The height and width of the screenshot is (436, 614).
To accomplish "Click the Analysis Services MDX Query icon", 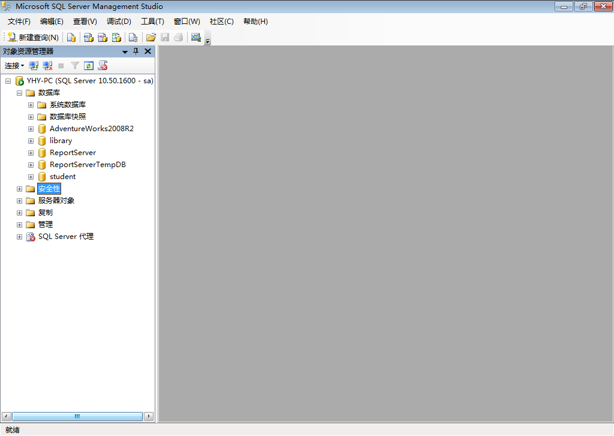I will 89,37.
